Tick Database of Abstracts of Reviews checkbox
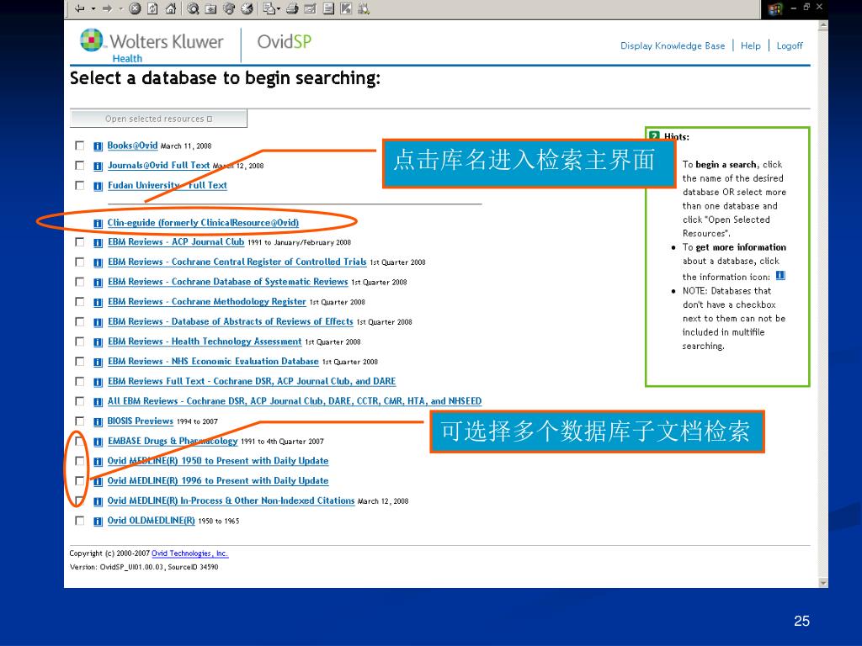Viewport: 862px width, 646px height. point(80,321)
